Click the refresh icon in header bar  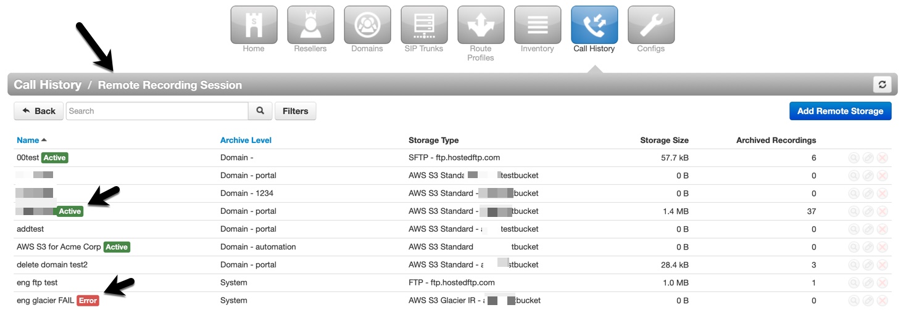883,84
